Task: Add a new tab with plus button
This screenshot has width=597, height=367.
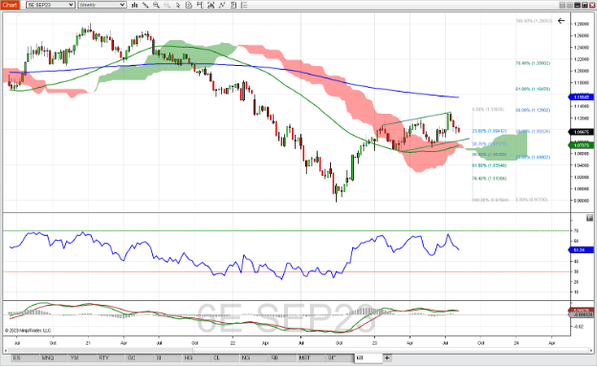Action: coord(387,357)
